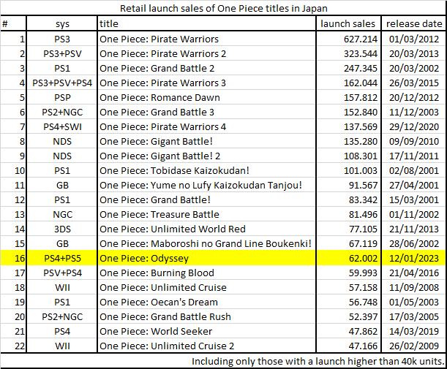Select 'One Piece: Yume no Lufy Kaizokudan Tanjou!'
This screenshot has width=447, height=369.
tap(200, 186)
